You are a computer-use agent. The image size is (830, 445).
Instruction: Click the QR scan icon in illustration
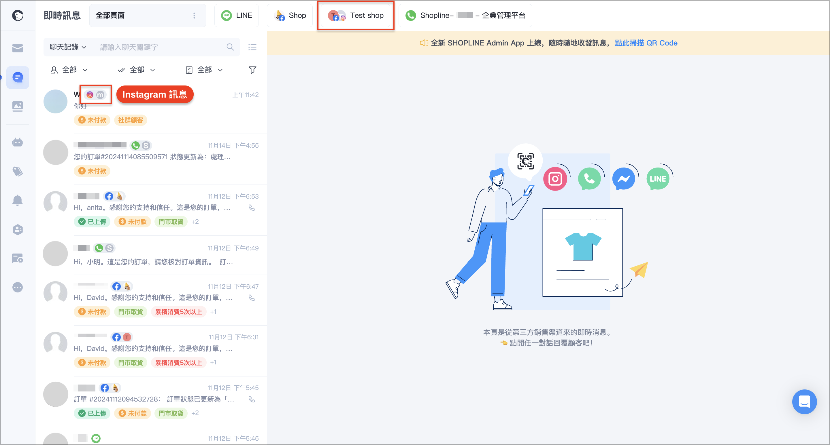point(525,161)
